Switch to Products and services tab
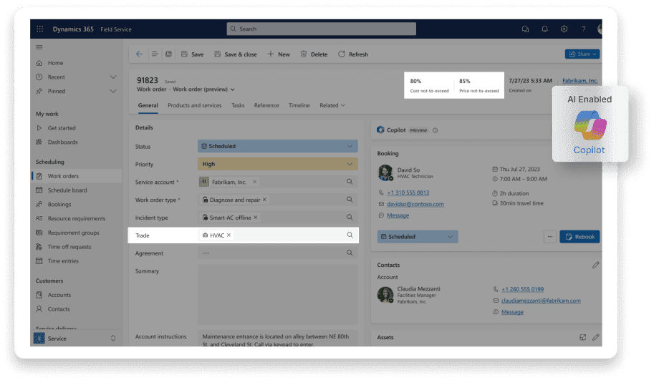654x380 pixels. (x=194, y=106)
